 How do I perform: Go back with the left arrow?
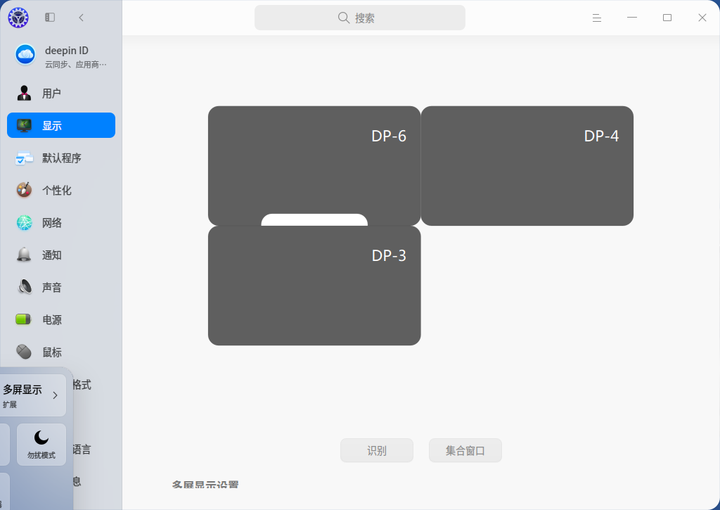point(82,18)
